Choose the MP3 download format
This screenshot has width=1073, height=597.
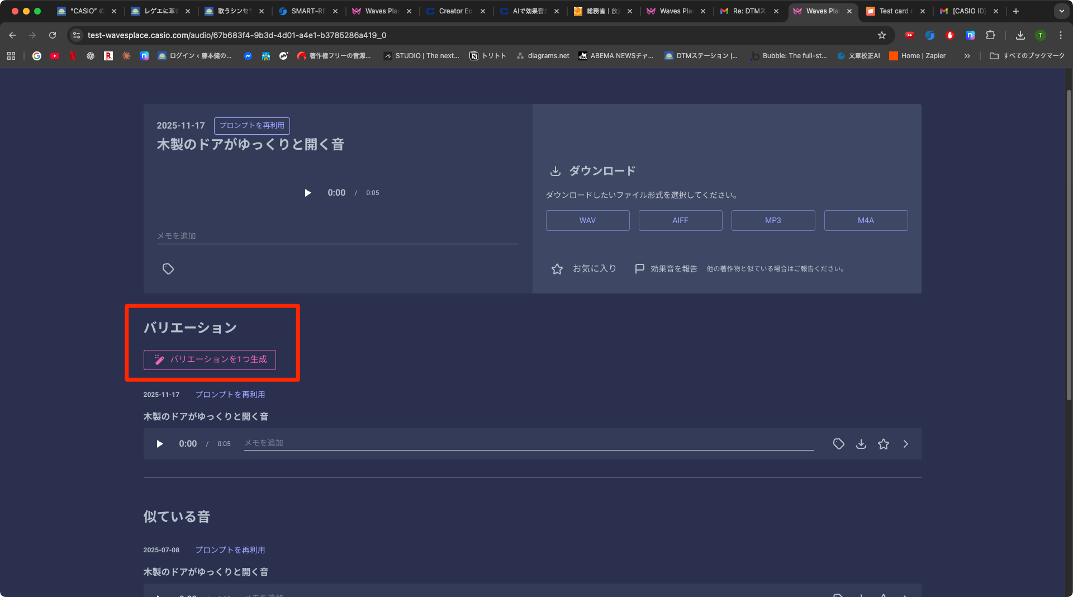(773, 220)
